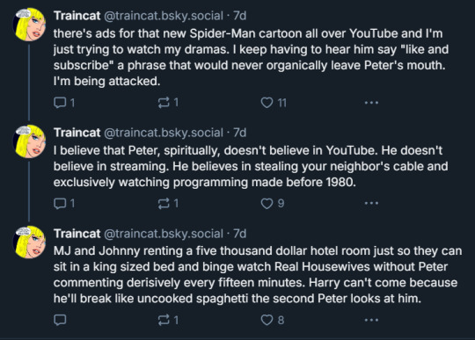Reply to the Spider-Man cartoon ads post
The height and width of the screenshot is (340, 475).
click(x=64, y=103)
